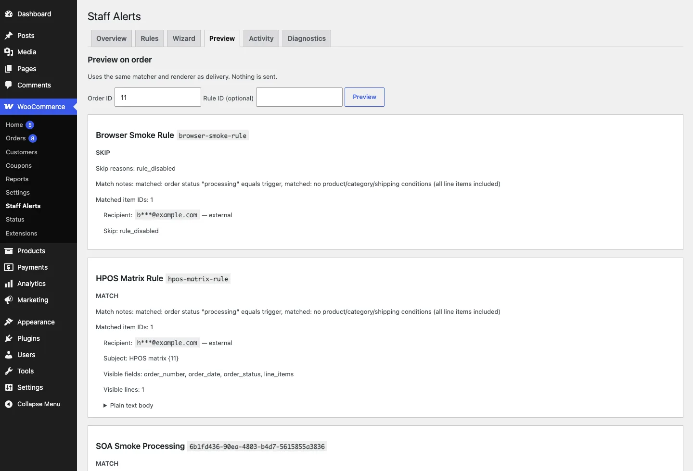The width and height of the screenshot is (693, 471).
Task: Click the Payments dollar icon
Action: pos(9,267)
